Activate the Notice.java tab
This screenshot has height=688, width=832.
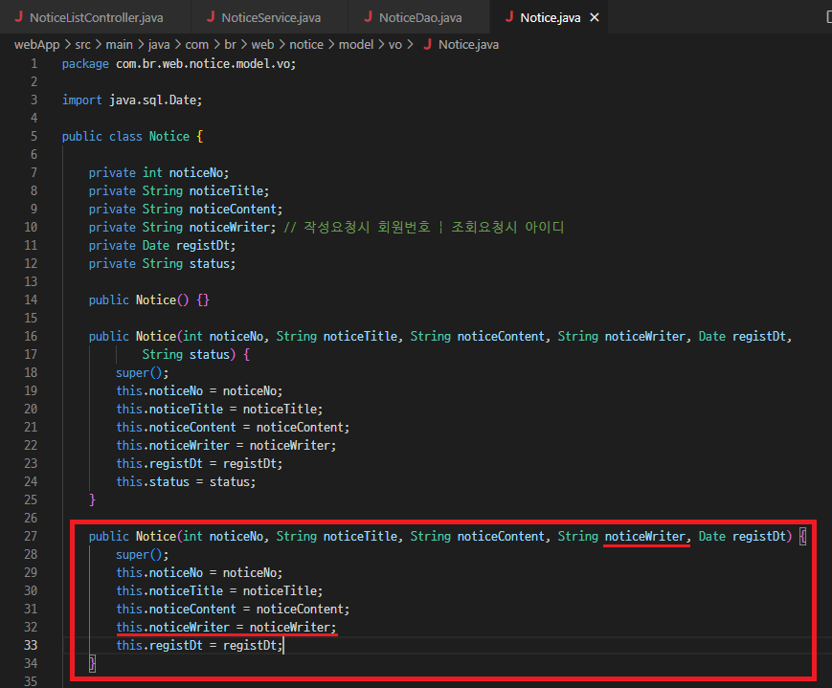[x=550, y=17]
